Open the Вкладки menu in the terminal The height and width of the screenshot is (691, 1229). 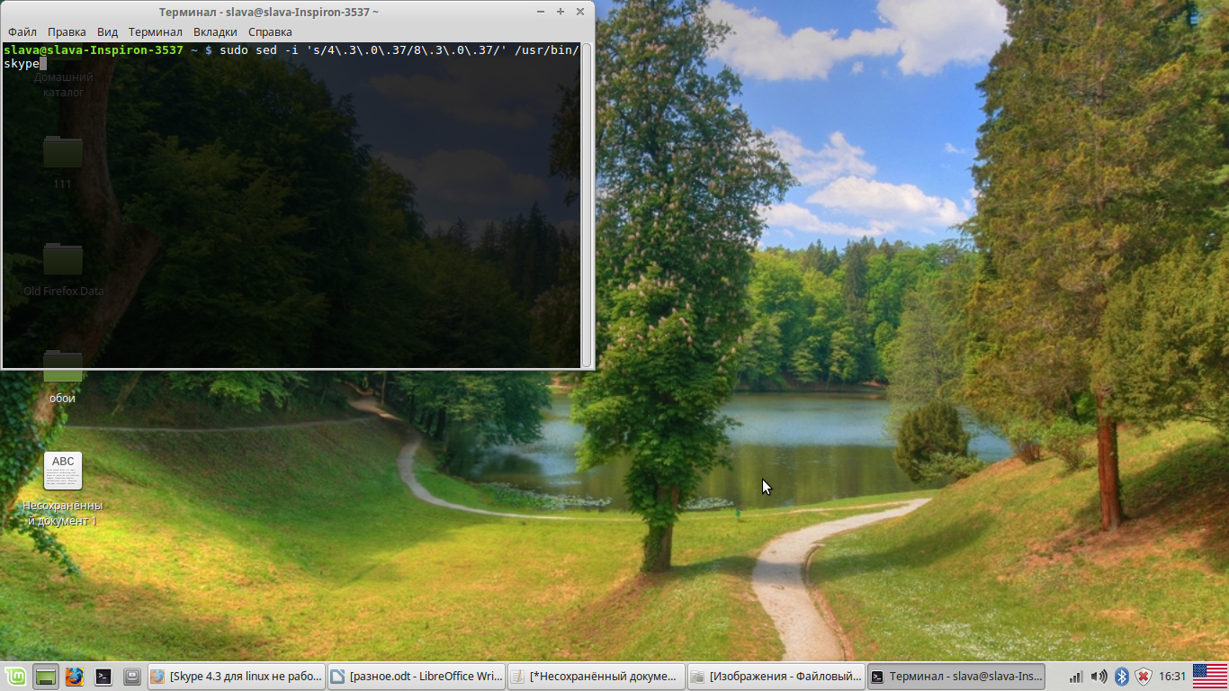[215, 31]
